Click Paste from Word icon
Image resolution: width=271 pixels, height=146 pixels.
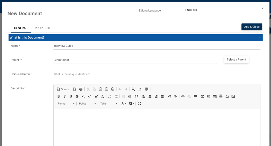[113, 89]
